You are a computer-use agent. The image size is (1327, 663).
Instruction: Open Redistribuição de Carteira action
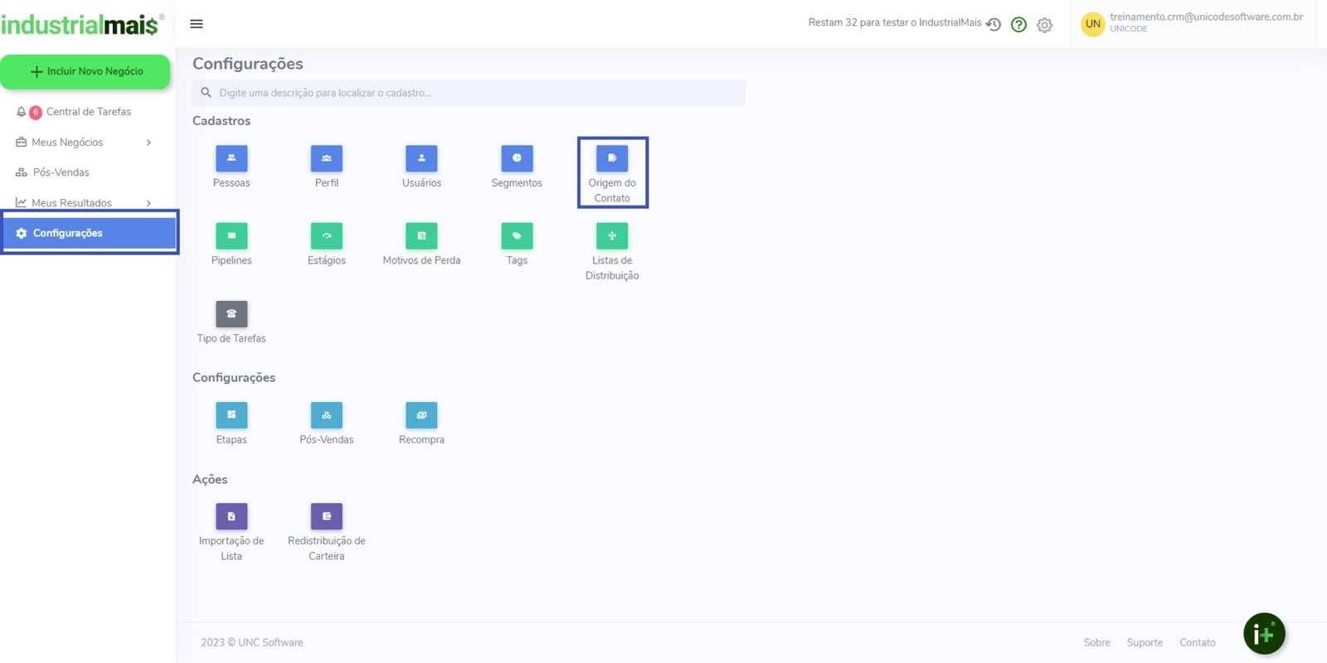pos(326,516)
